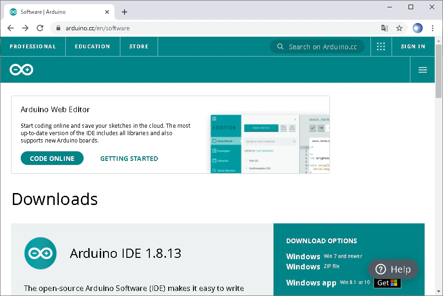The width and height of the screenshot is (443, 296).
Task: Open the Education section
Action: tap(92, 46)
